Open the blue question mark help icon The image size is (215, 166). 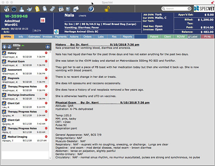pos(91,9)
